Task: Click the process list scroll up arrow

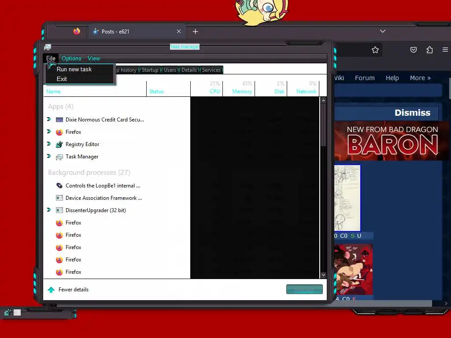Action: 323,100
